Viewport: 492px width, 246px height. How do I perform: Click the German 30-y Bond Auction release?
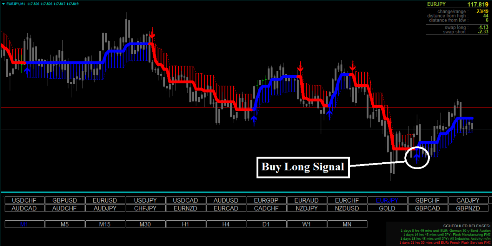coord(445,230)
